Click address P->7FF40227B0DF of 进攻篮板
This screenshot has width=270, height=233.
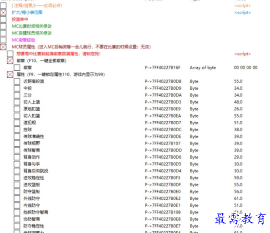click(x=163, y=184)
